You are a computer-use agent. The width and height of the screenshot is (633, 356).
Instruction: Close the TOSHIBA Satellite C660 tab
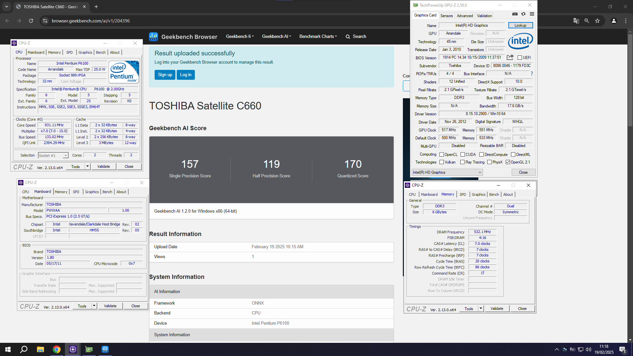84,7
